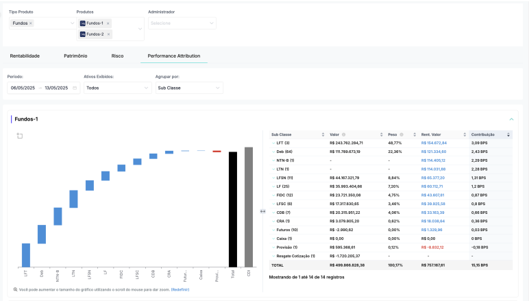Image resolution: width=529 pixels, height=301 pixels.
Task: Switch to the Risco tab
Action: (x=117, y=56)
